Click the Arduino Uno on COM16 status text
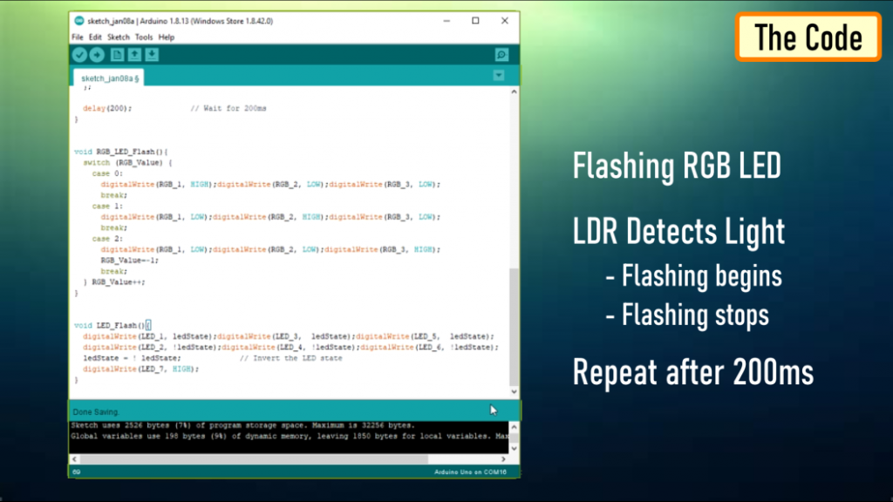Viewport: 893px width, 502px height. pos(472,471)
